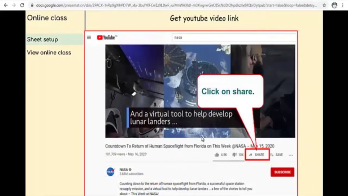Click the NASA video player frame
Image resolution: width=348 pixels, height=196 pixels.
[x=200, y=91]
